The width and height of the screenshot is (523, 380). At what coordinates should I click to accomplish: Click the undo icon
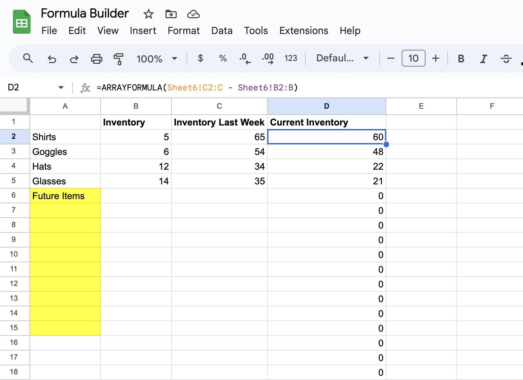(x=52, y=59)
